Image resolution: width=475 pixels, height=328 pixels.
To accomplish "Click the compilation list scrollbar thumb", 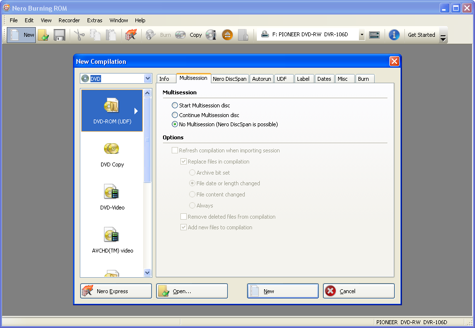I will click(147, 140).
